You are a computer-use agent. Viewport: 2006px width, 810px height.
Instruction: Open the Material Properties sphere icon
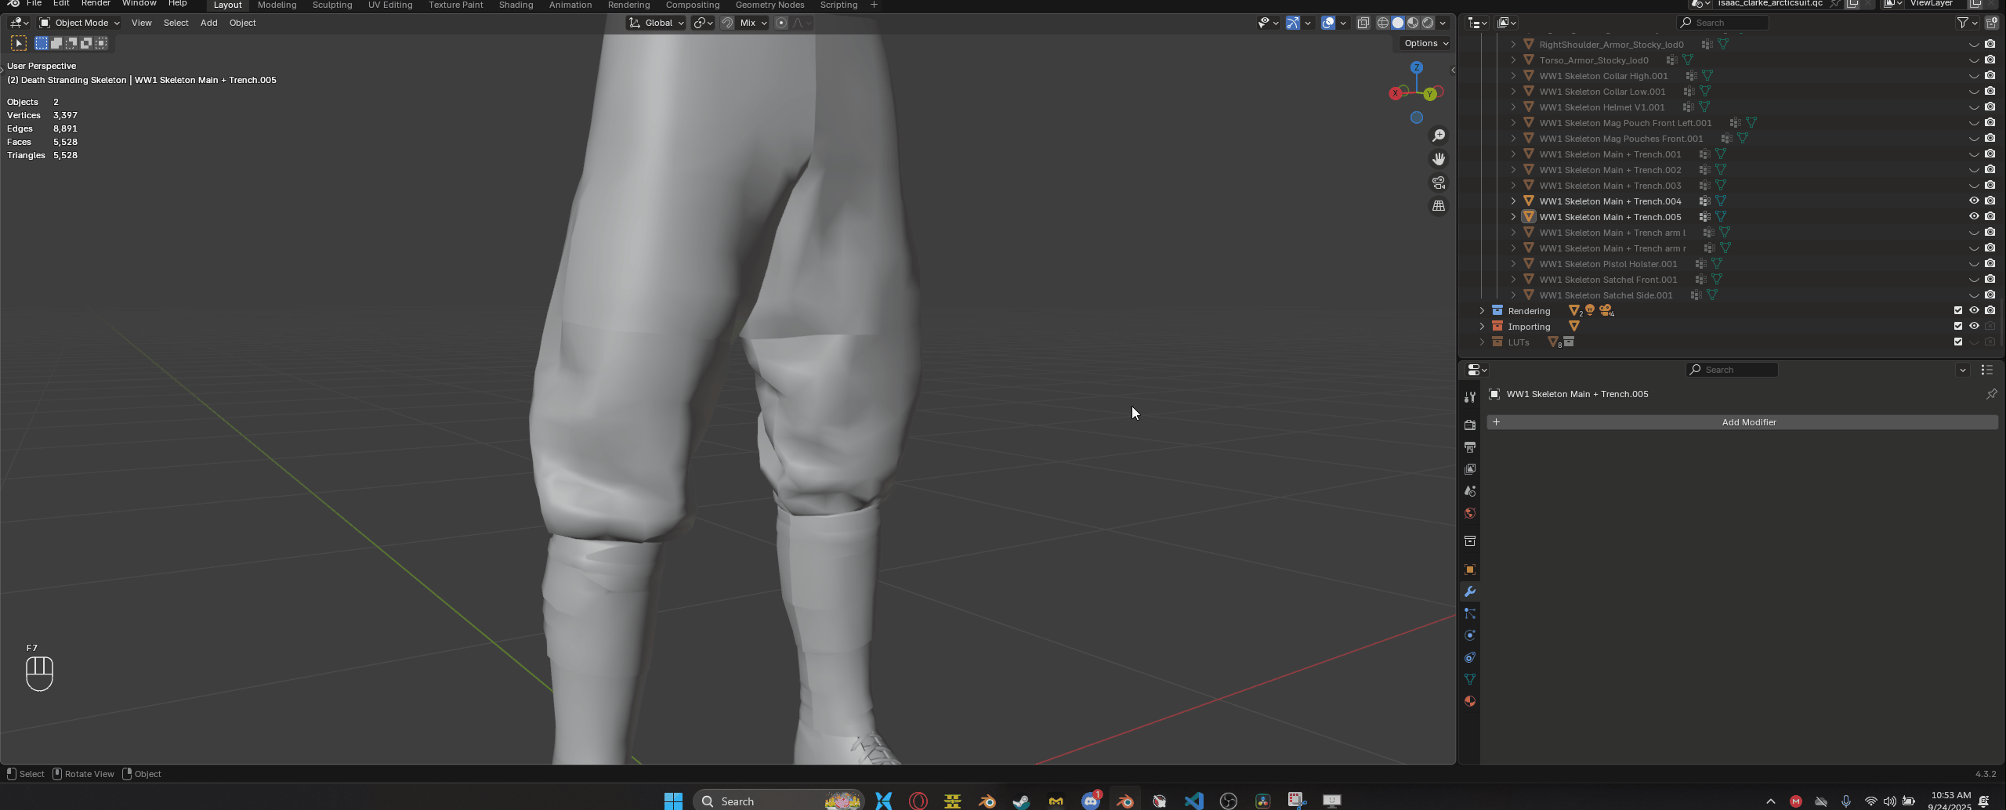(1470, 701)
